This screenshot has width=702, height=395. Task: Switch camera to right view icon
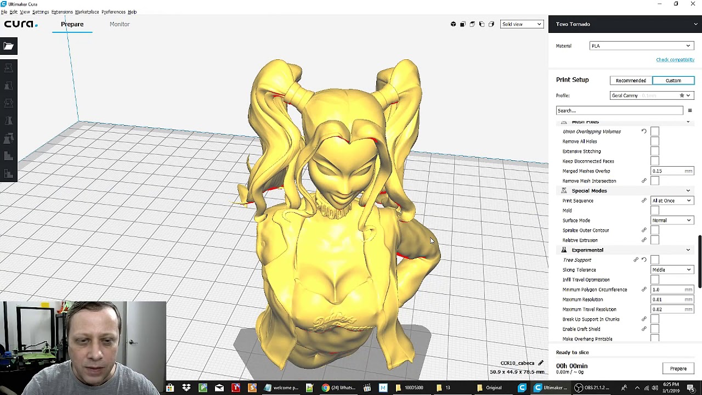(x=491, y=24)
